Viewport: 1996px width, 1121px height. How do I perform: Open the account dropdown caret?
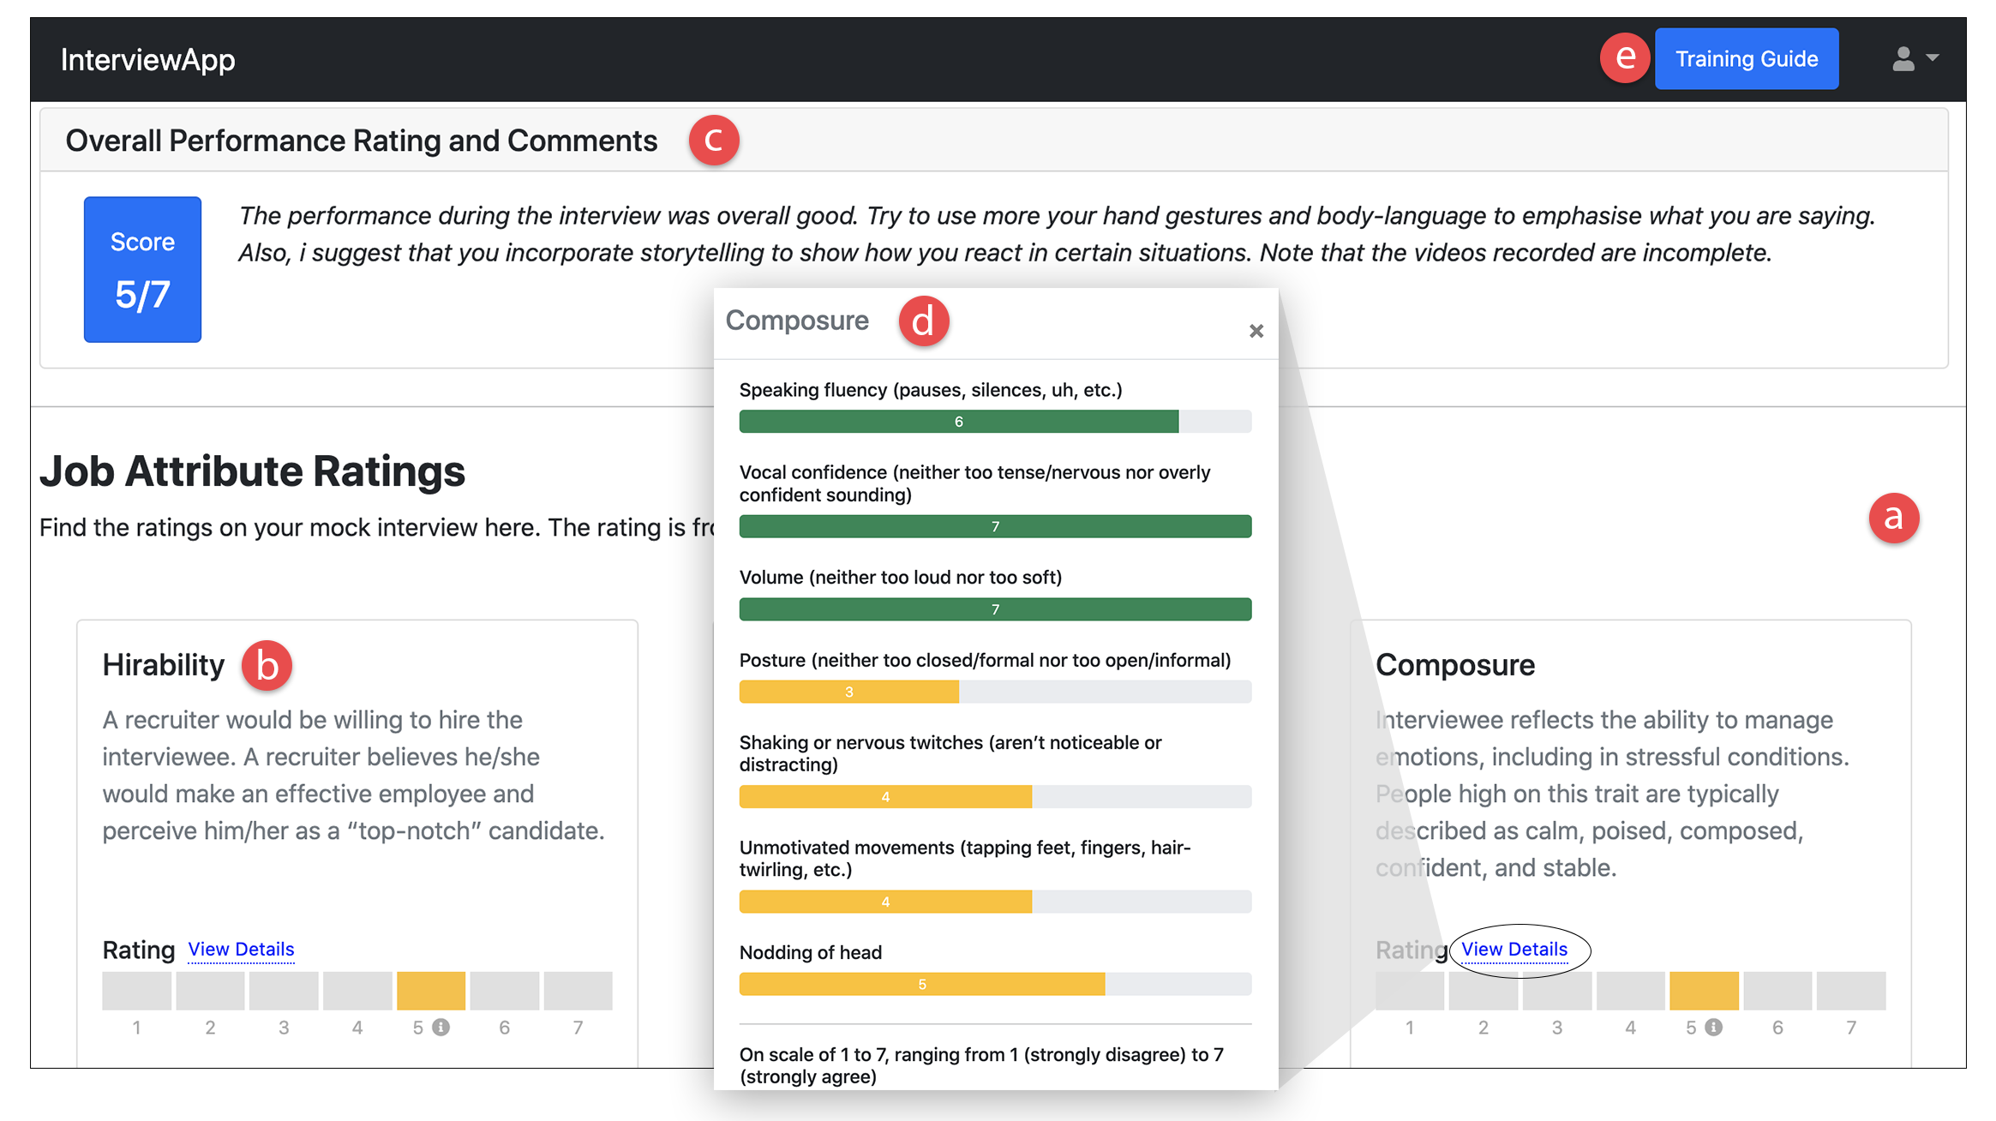(1933, 57)
